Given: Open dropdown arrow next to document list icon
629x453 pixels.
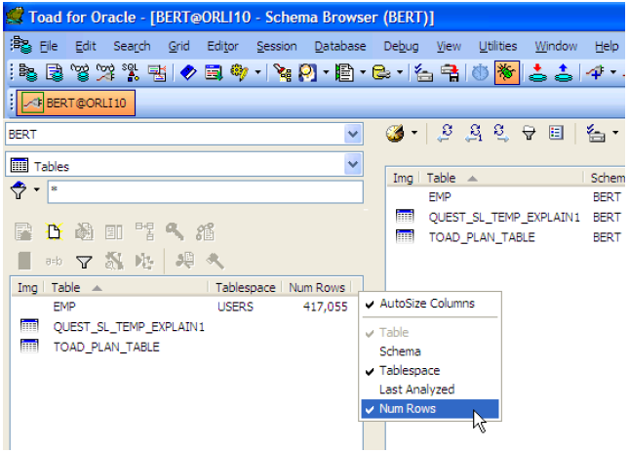Looking at the screenshot, I should 363,72.
